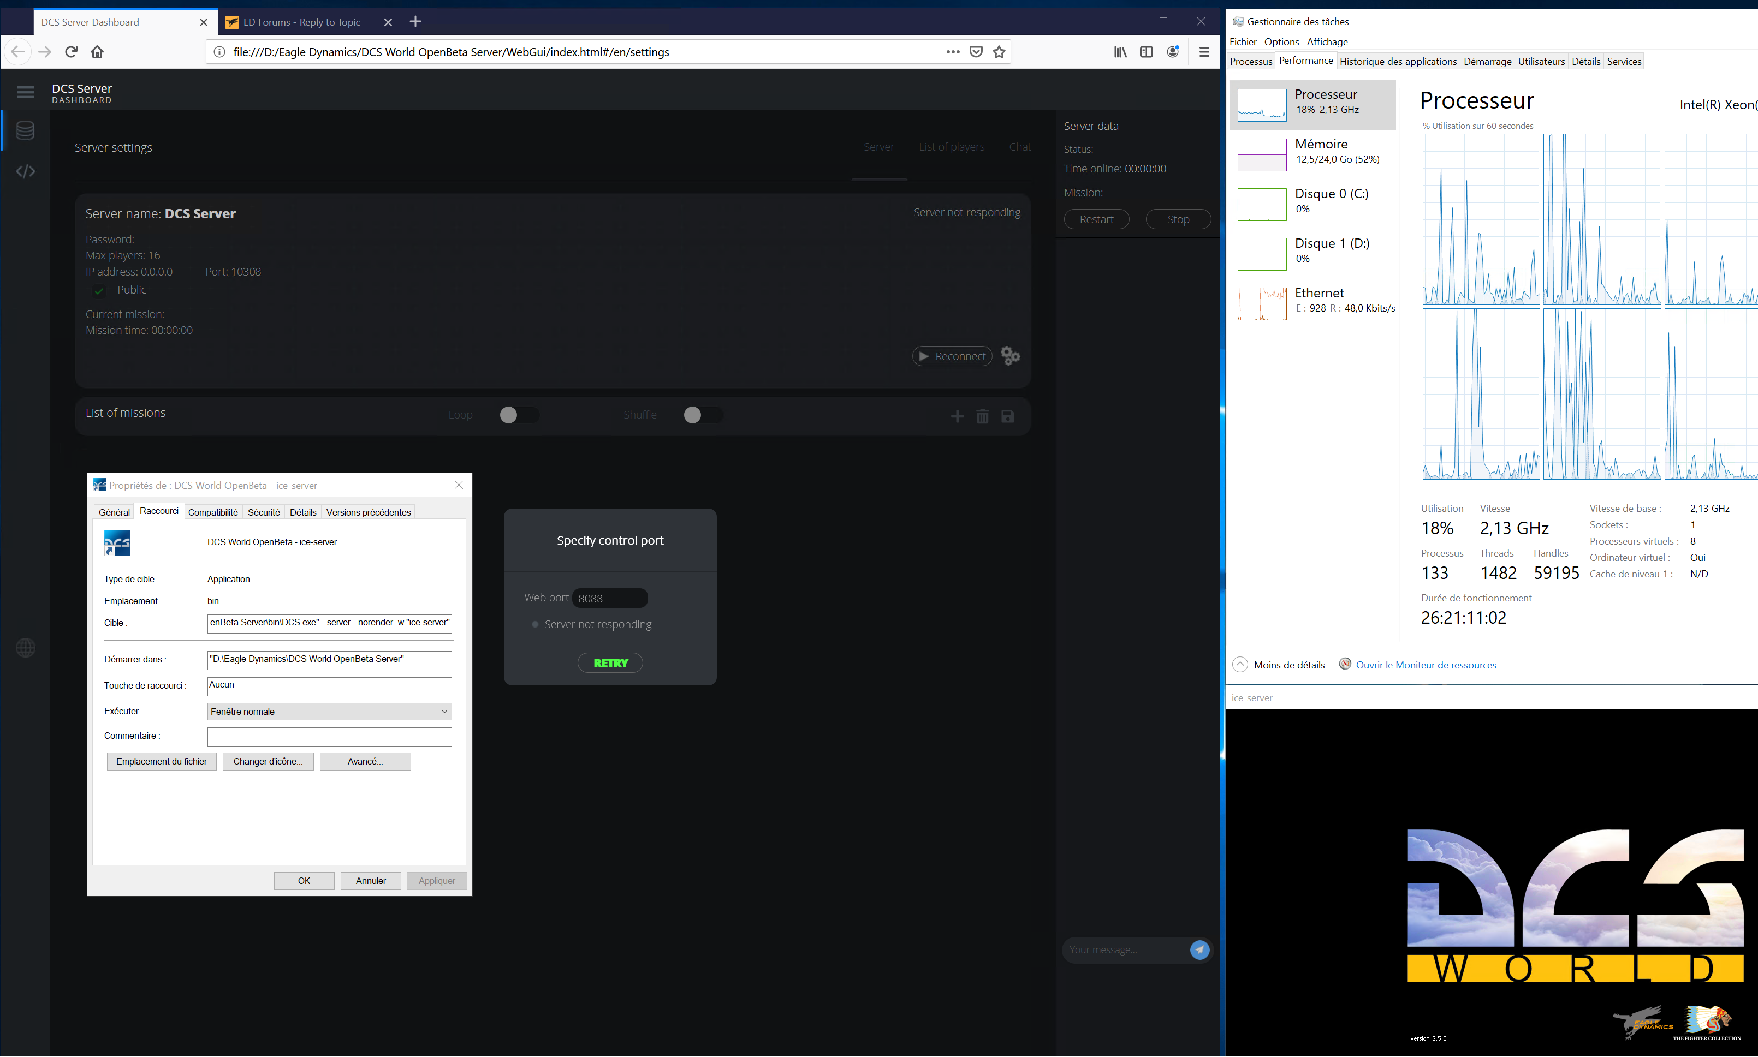Image resolution: width=1758 pixels, height=1057 pixels.
Task: Open a new browser tab
Action: pyautogui.click(x=415, y=22)
